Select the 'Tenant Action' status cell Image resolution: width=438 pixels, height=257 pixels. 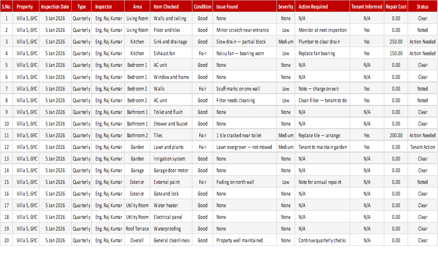coord(422,147)
